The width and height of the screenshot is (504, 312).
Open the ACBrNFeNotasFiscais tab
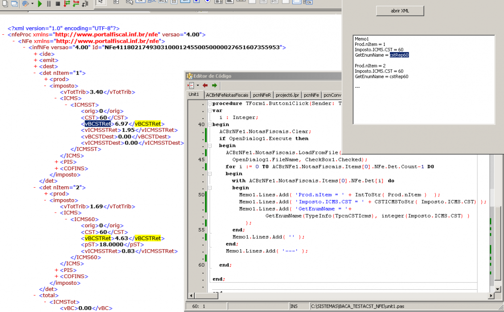point(227,95)
